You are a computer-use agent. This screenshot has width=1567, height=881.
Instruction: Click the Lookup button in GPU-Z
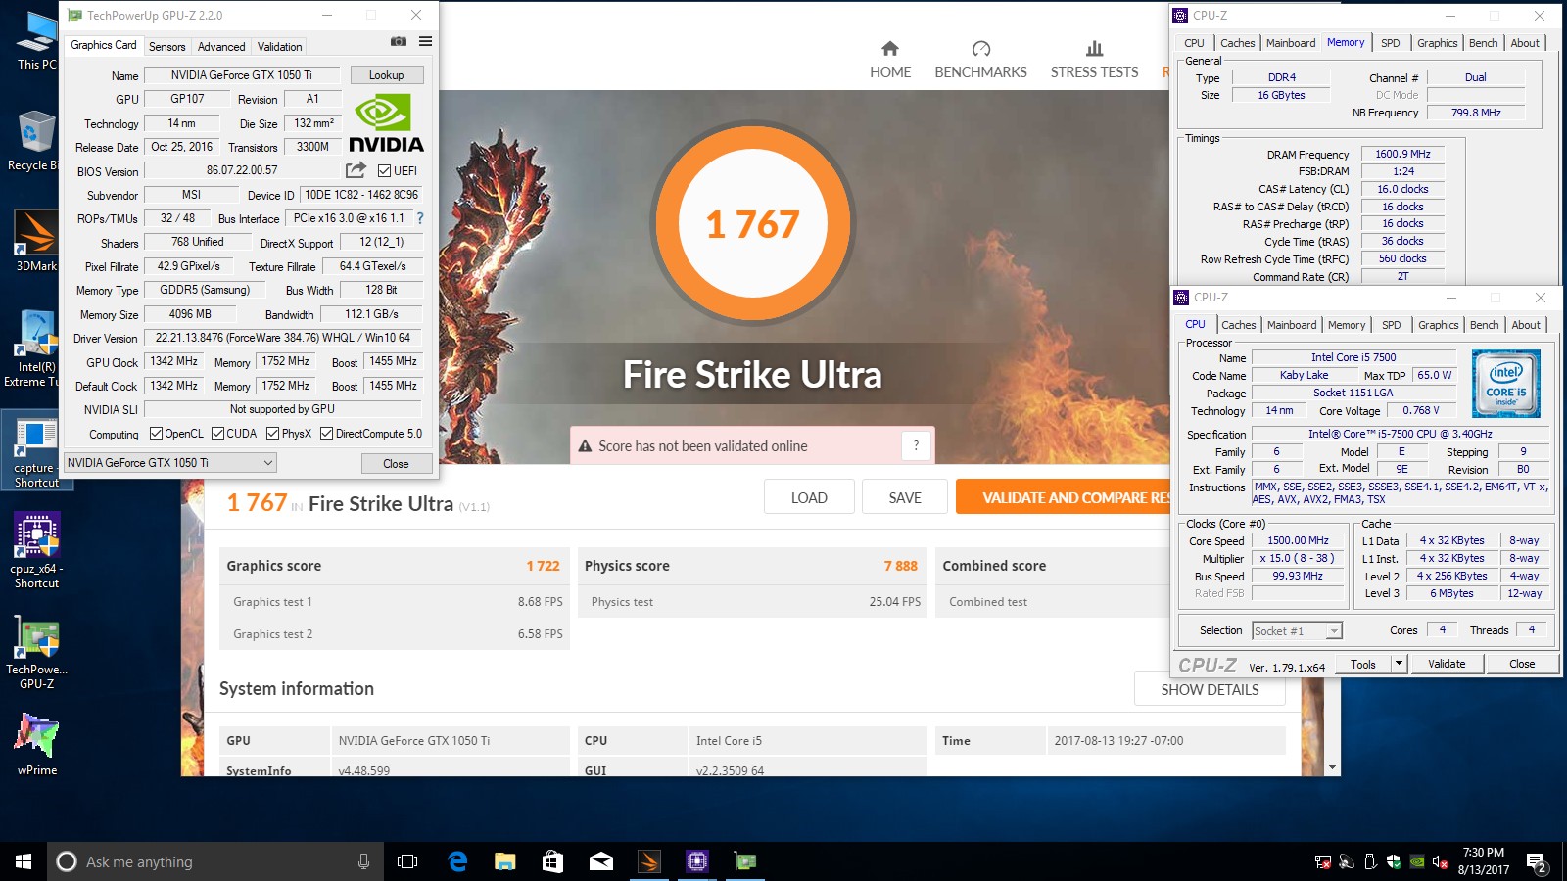pyautogui.click(x=386, y=75)
